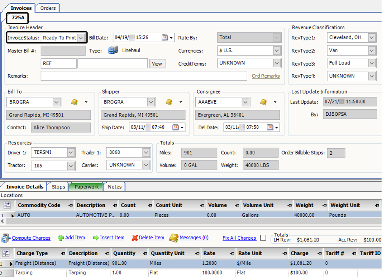Click into the Remarks text field
Viewport: 382px width, 277px height.
click(x=143, y=76)
